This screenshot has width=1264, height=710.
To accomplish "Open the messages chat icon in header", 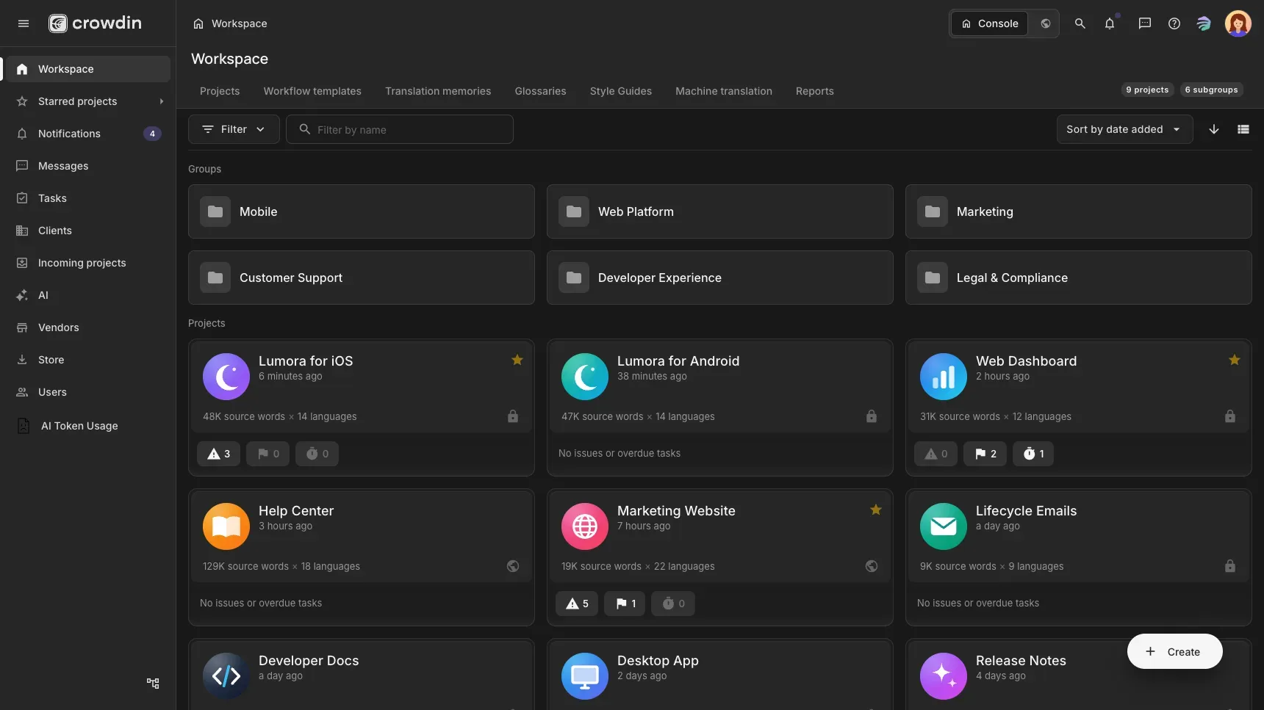I will tap(1144, 23).
